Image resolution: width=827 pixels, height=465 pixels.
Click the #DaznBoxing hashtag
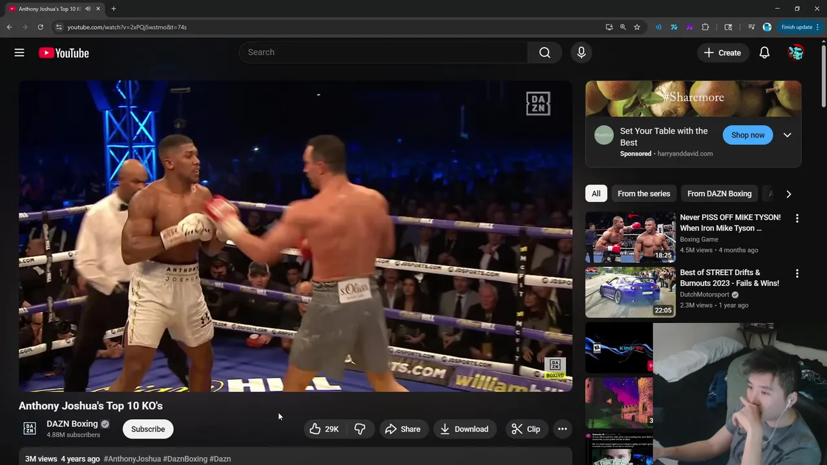point(185,459)
